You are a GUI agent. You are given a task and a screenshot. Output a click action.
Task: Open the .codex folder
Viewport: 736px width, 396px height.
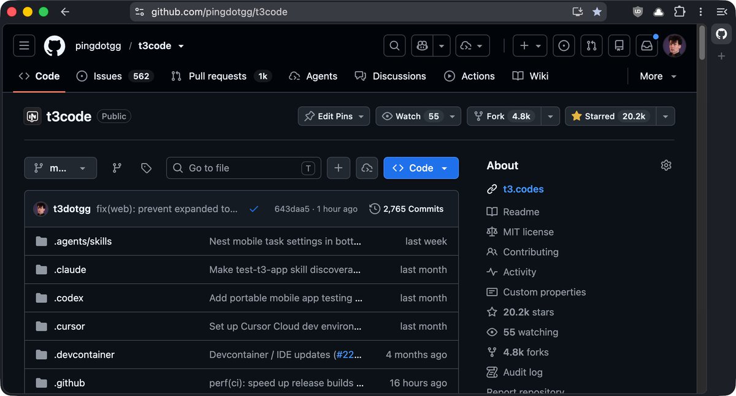point(69,298)
